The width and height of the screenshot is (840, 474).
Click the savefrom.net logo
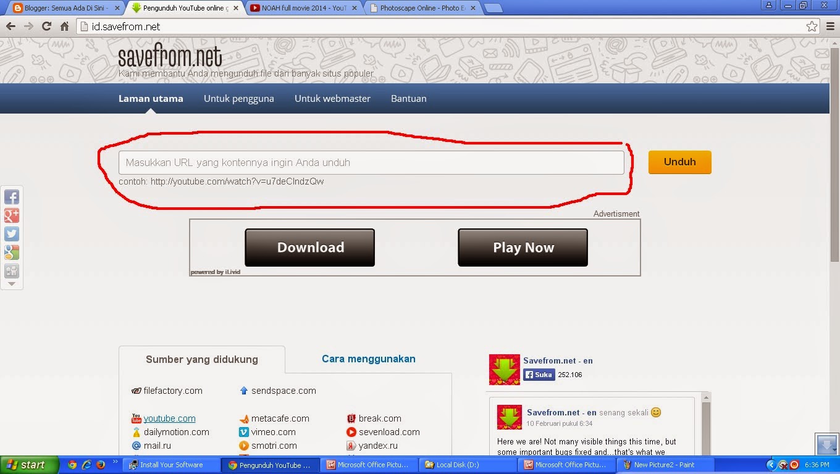(170, 57)
